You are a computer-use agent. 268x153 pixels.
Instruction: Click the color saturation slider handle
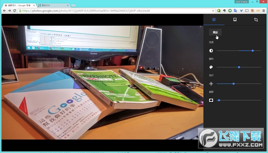click(x=239, y=67)
